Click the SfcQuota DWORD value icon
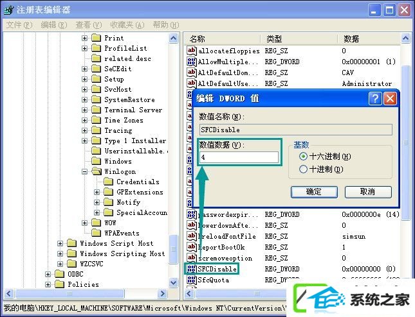 click(x=191, y=280)
